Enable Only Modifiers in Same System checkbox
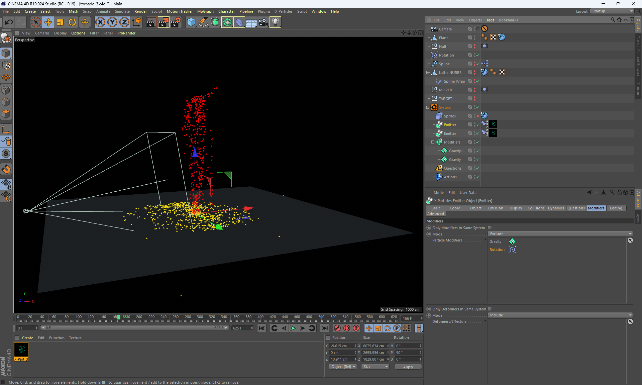 point(490,228)
